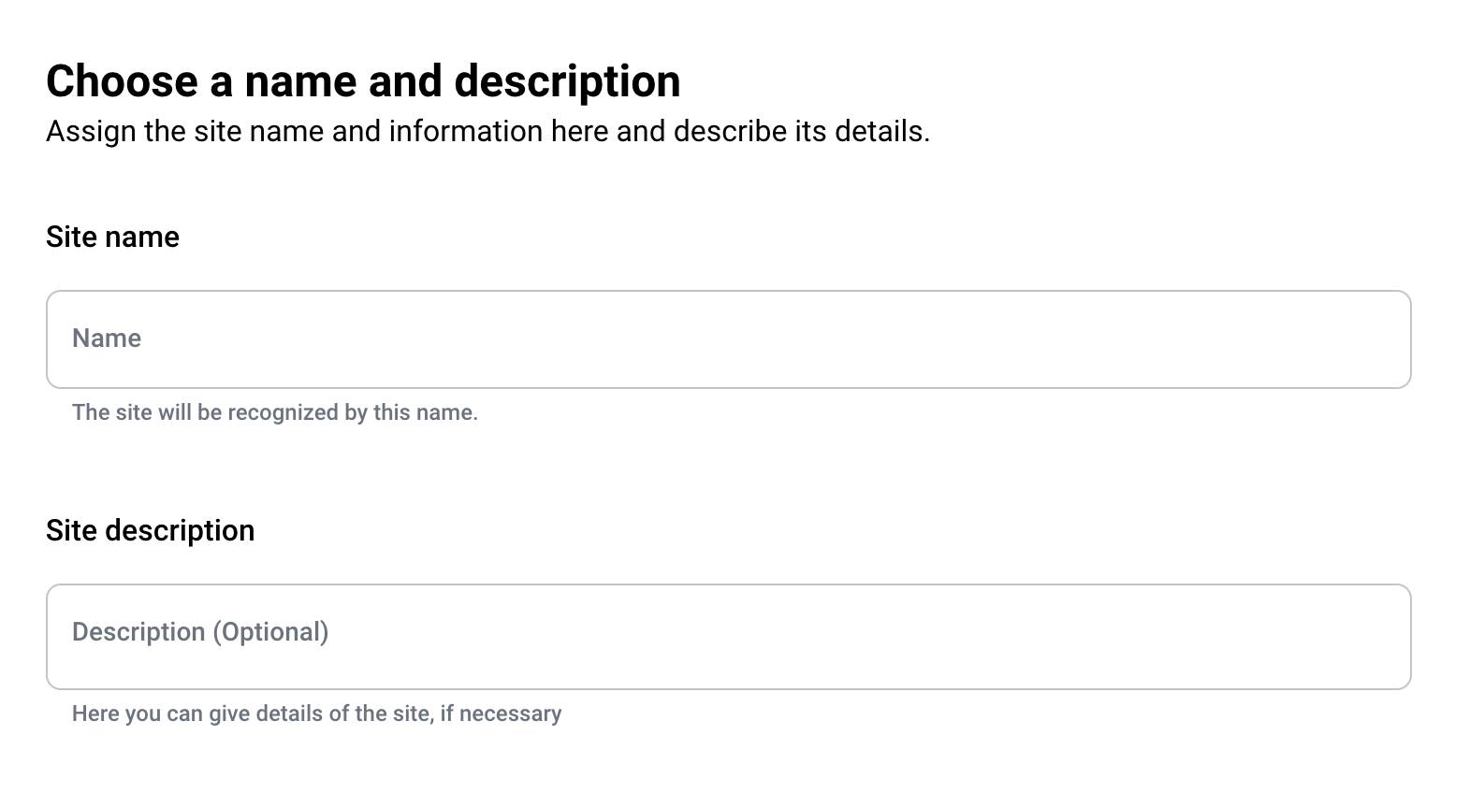Click the word "Optional" in description placeholder
This screenshot has width=1469, height=793.
point(270,632)
